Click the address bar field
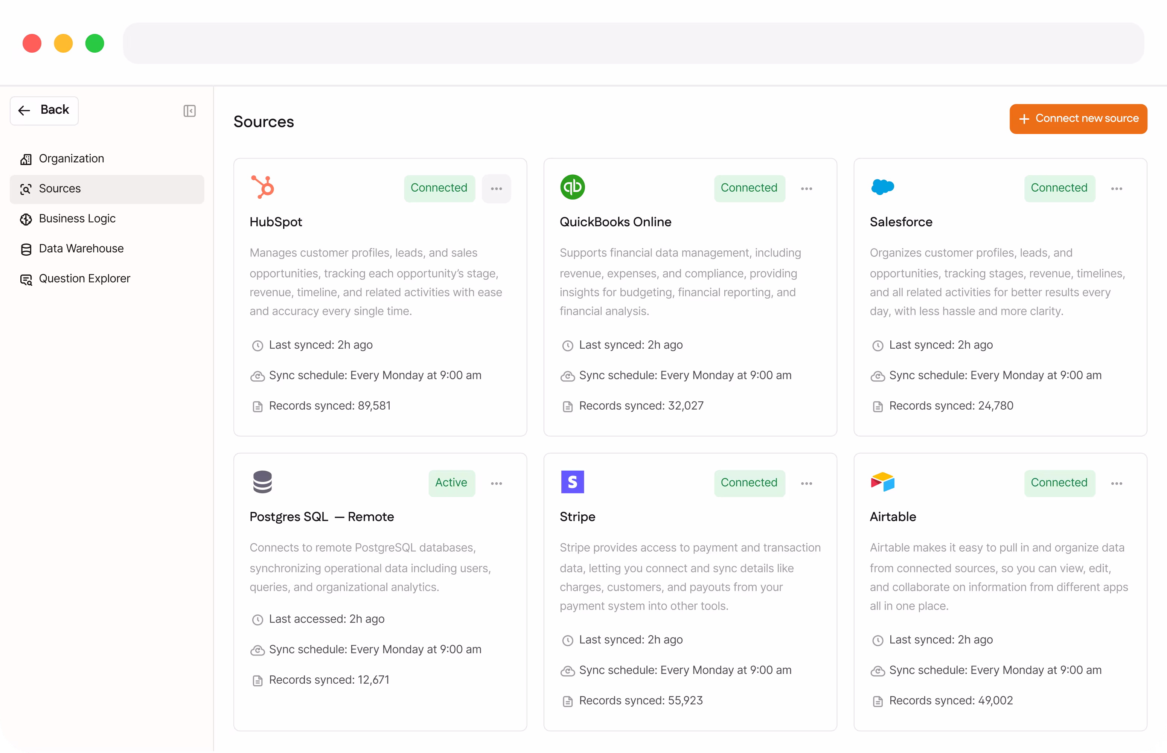Viewport: 1167px width, 753px height. coord(633,43)
